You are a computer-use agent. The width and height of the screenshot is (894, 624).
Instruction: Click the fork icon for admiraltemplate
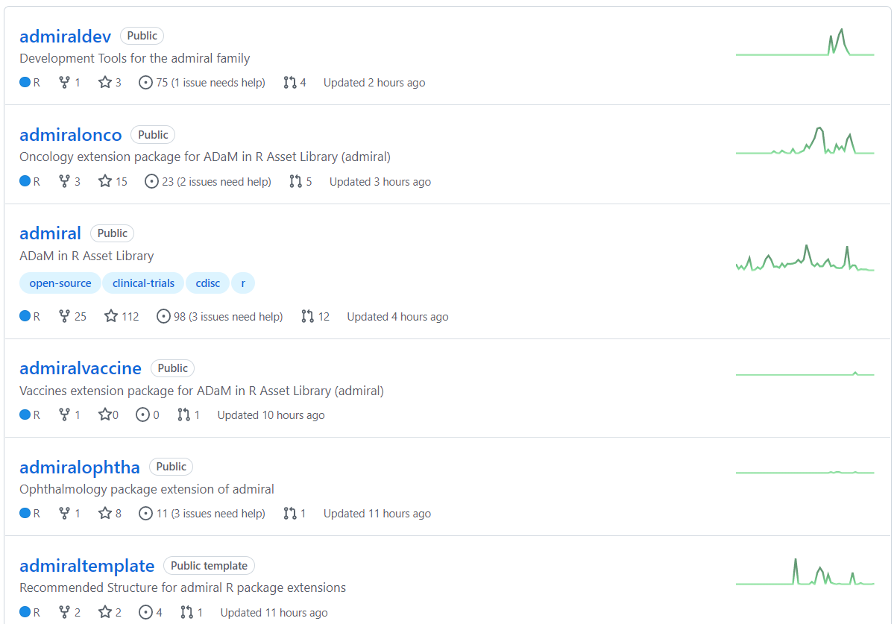(x=65, y=613)
